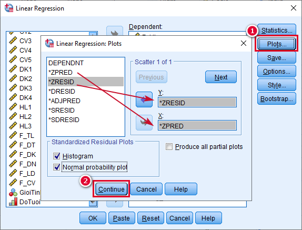Click Next in Scatter 1 of 1

coord(221,77)
